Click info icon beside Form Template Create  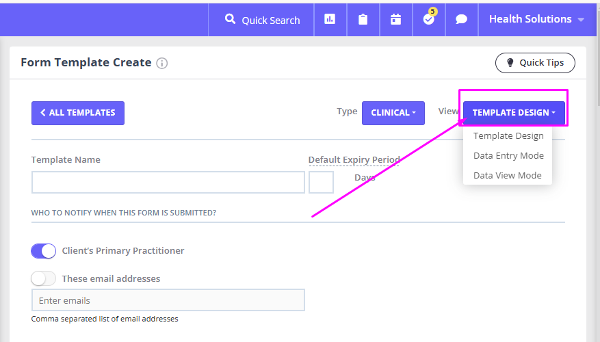[162, 63]
